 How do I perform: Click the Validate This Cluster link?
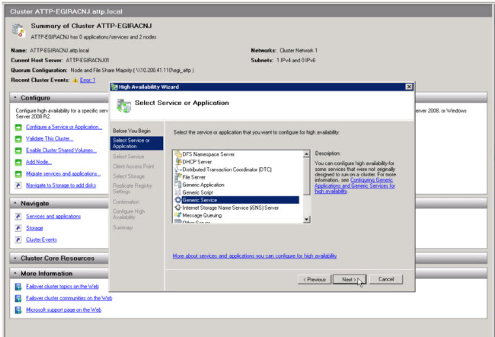click(x=50, y=138)
